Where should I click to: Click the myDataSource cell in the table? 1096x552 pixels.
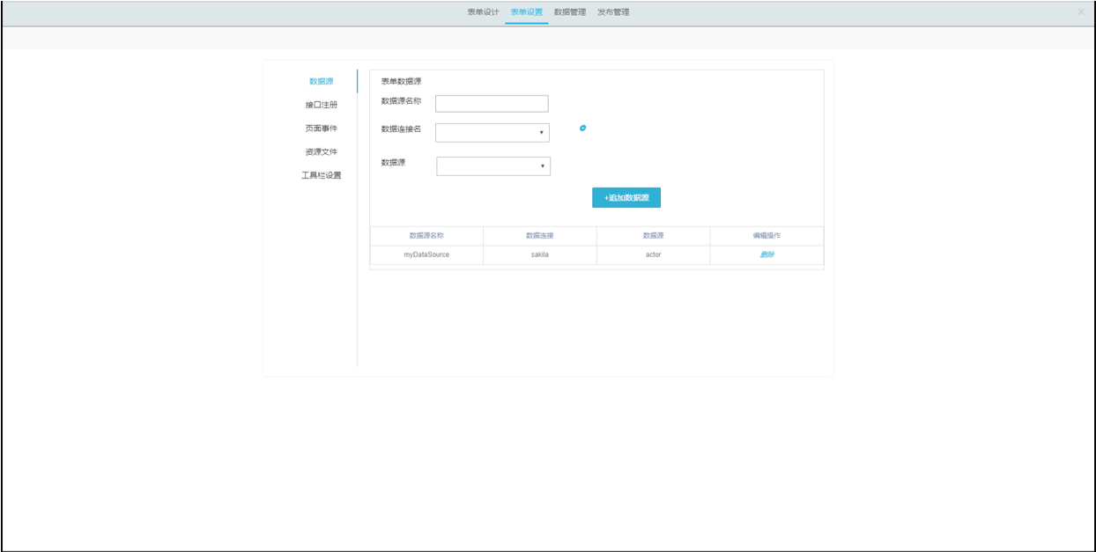click(426, 254)
